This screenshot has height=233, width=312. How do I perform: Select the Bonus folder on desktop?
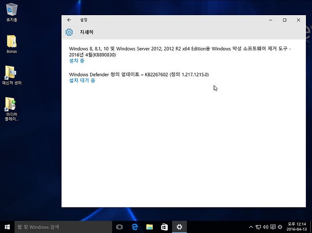tap(12, 44)
